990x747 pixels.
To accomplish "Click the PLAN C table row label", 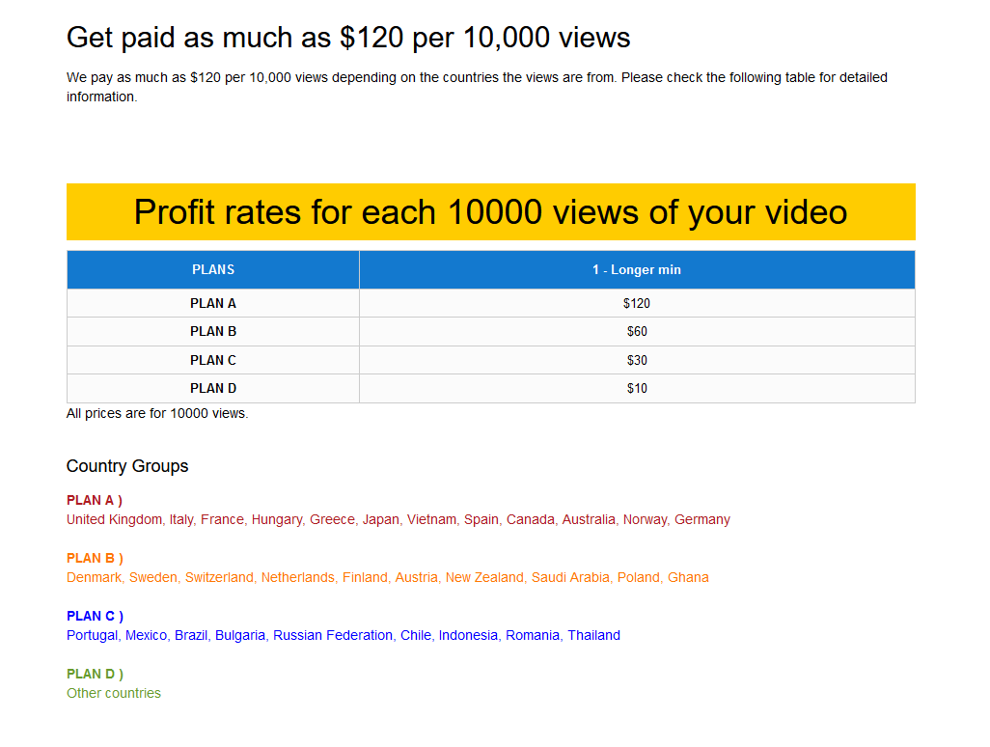I will (x=213, y=360).
